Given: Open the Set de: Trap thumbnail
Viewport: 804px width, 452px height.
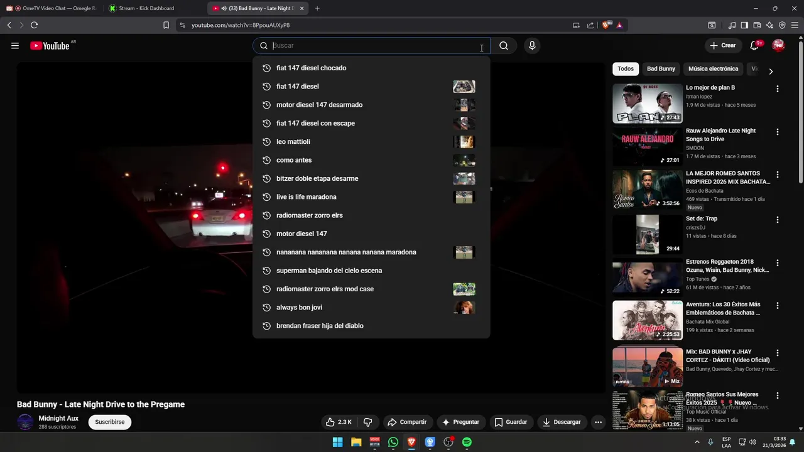Looking at the screenshot, I should click(x=648, y=234).
